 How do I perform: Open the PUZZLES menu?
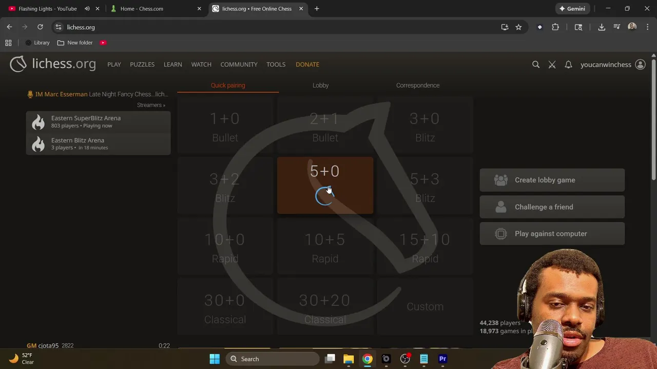[142, 65]
